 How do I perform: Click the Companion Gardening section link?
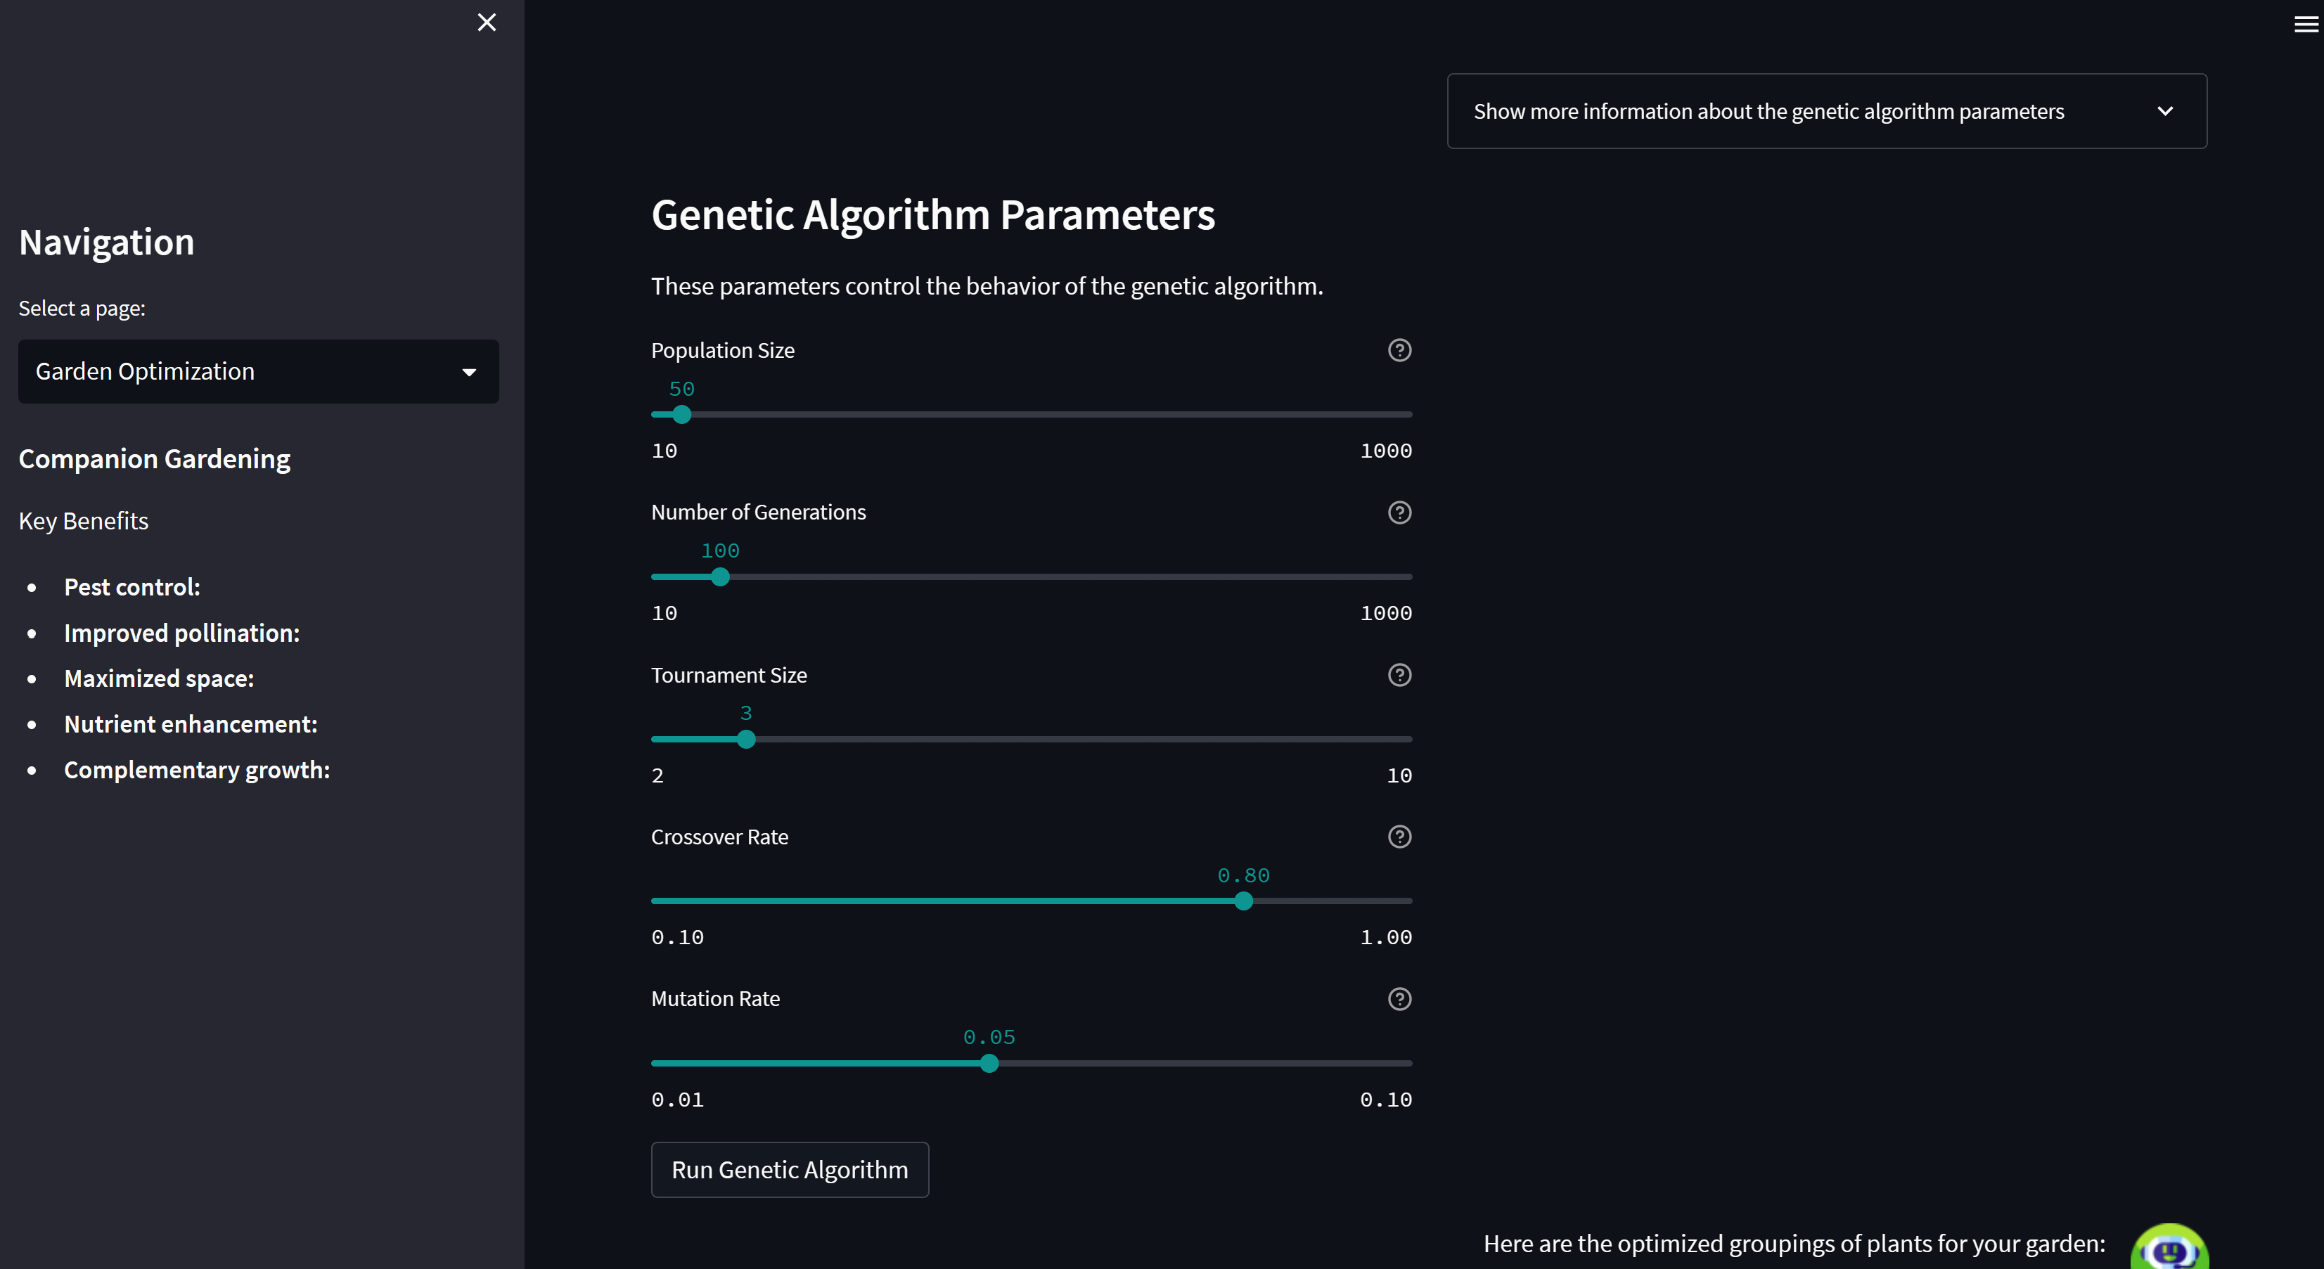[153, 458]
